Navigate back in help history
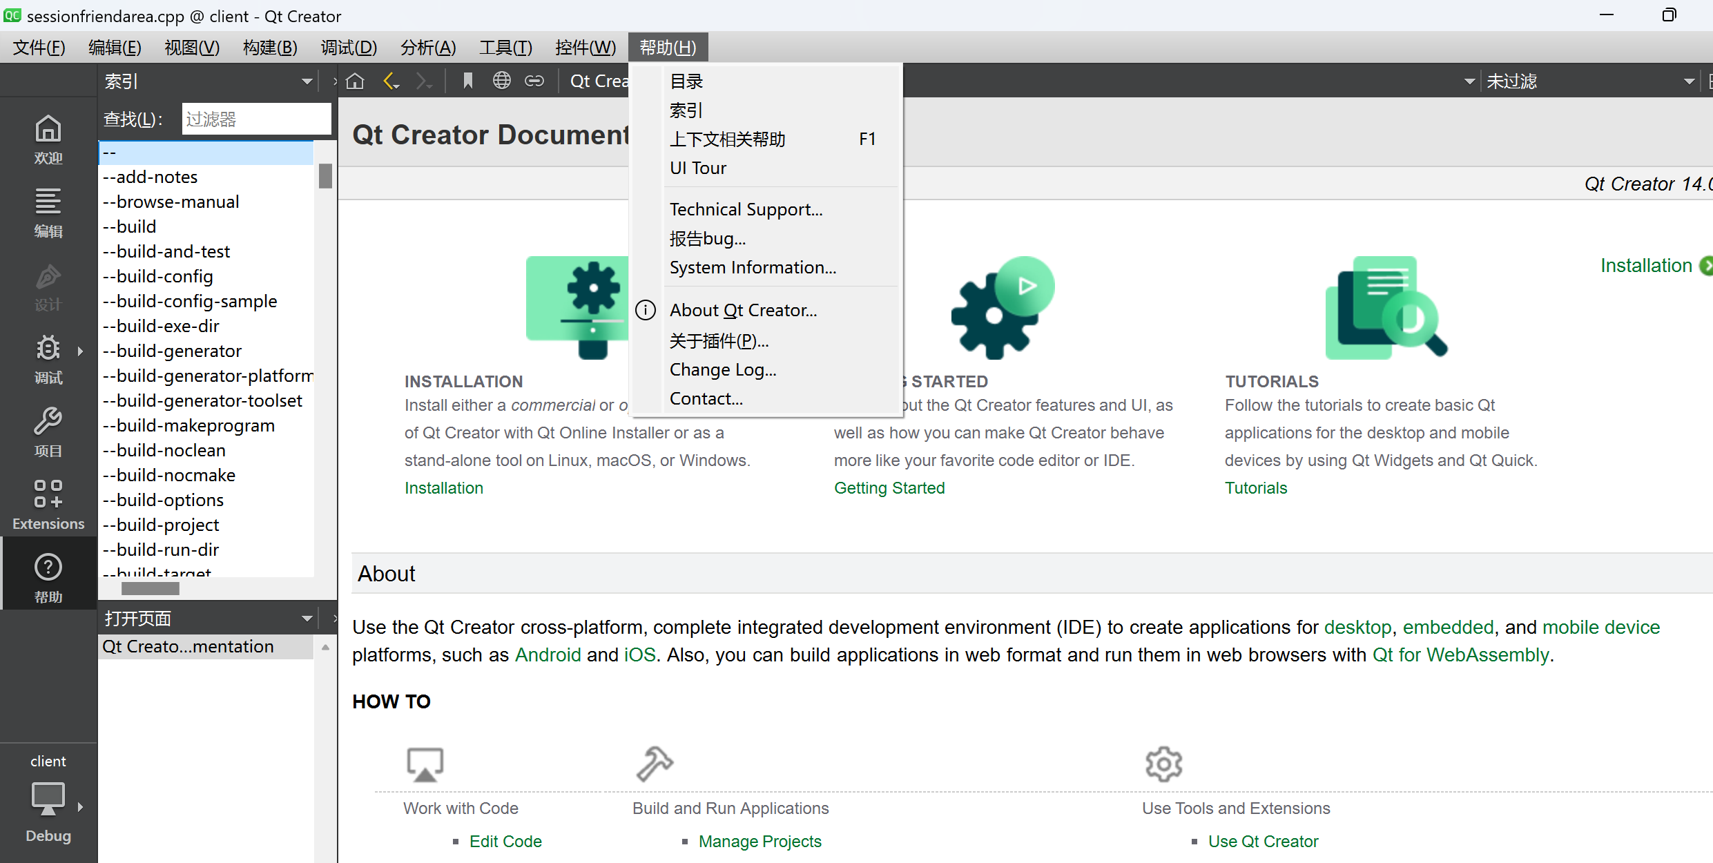This screenshot has width=1713, height=863. (x=391, y=81)
